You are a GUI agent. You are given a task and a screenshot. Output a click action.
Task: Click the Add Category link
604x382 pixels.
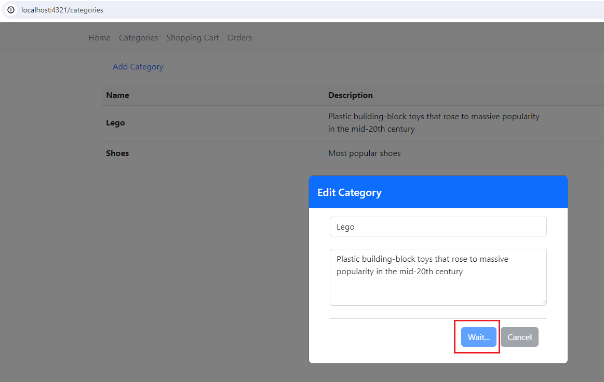point(138,67)
